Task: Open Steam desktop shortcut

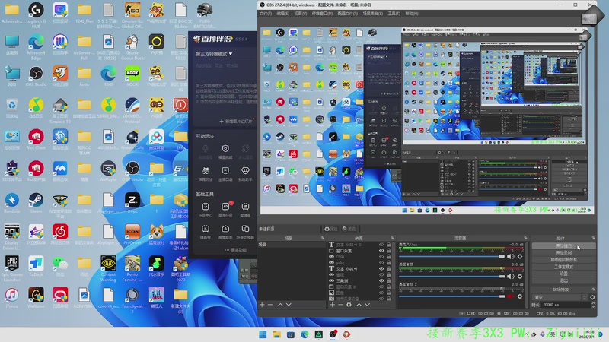Action: (x=36, y=203)
